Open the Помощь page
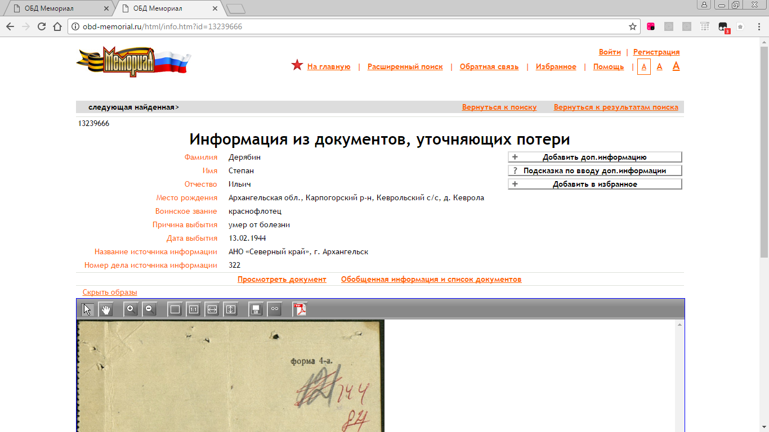 coord(609,66)
